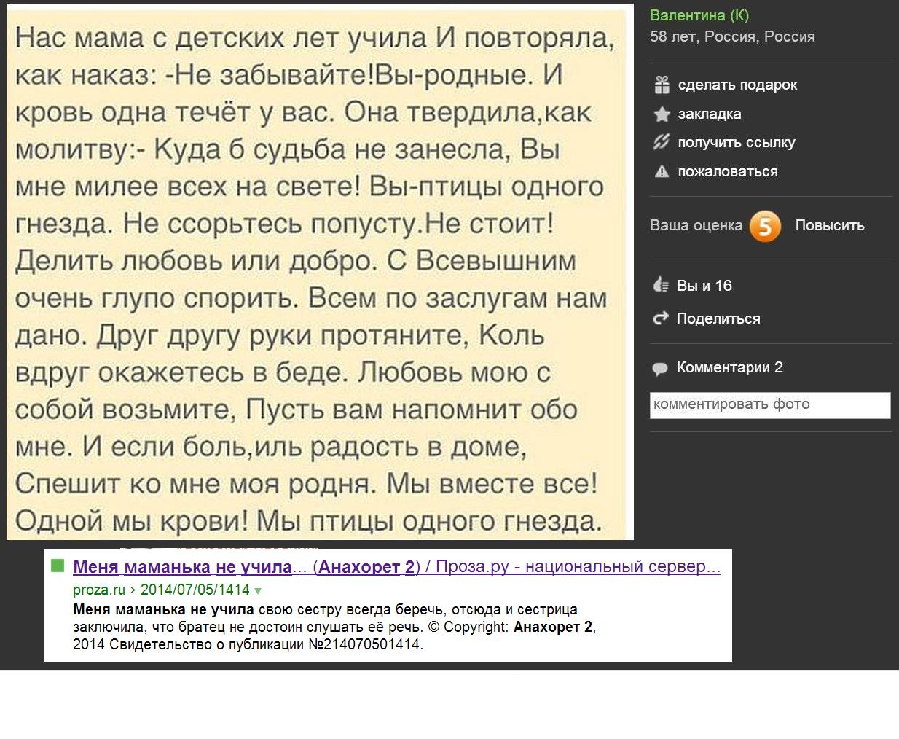Click the poem photo image
Image resolution: width=899 pixels, height=739 pixels.
tap(320, 273)
